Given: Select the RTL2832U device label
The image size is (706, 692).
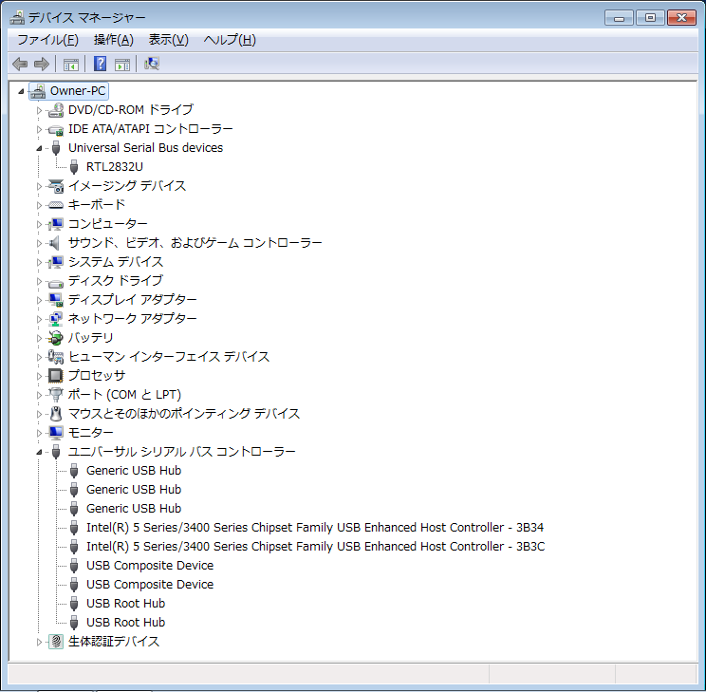Looking at the screenshot, I should (115, 167).
